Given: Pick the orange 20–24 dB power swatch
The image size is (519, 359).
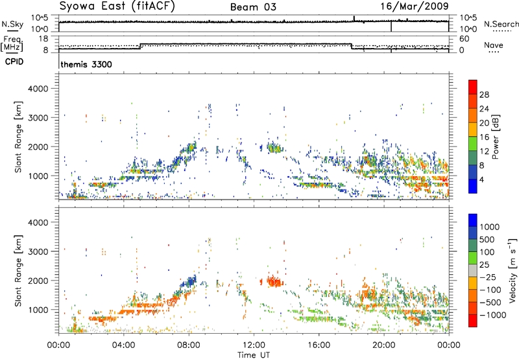Looking at the screenshot, I should point(473,115).
